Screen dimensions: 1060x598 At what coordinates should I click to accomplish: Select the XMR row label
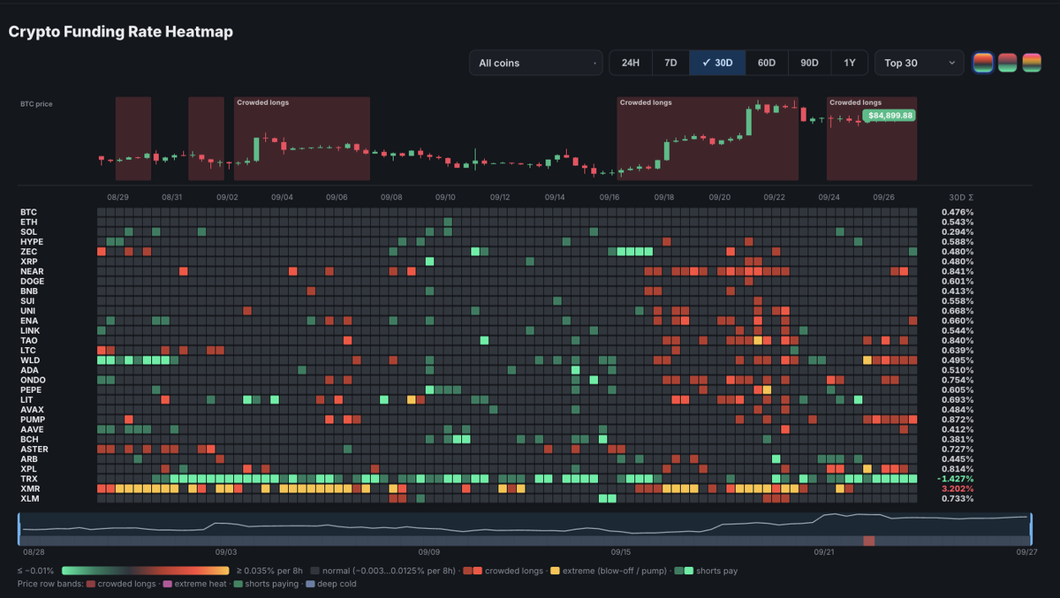29,488
